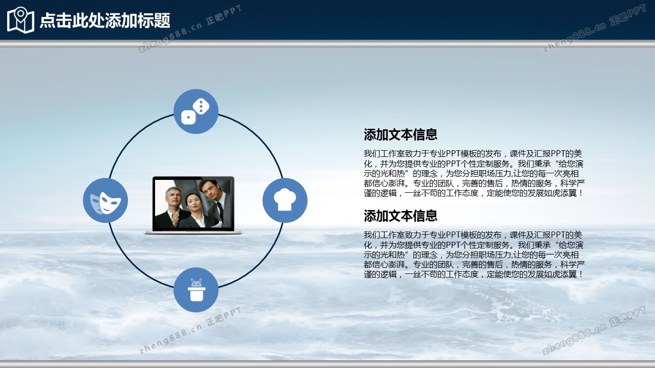The image size is (655, 368).
Task: Click the rabbit in magic hat icon
Action: pos(196,290)
